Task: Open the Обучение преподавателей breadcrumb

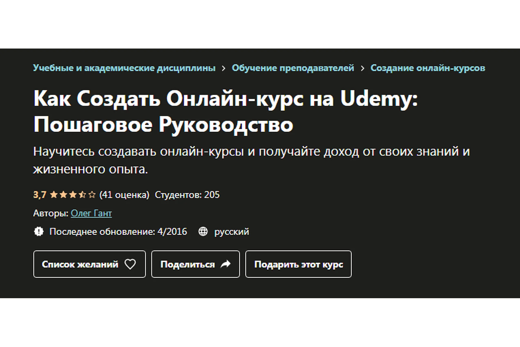Action: point(293,68)
